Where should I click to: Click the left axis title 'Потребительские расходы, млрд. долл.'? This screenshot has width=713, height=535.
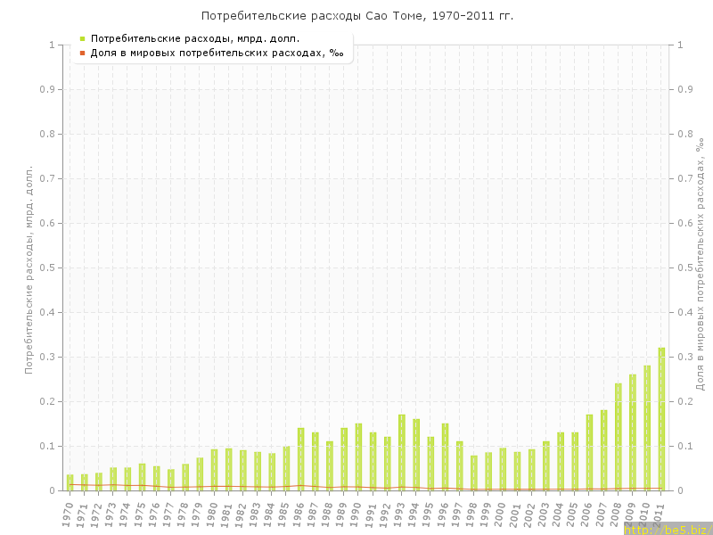[29, 267]
